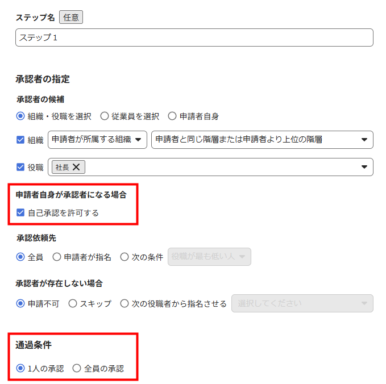Screen dimensions: 386x384
Task: Open the 申請者が所属する組織 dropdown
Action: click(97, 140)
